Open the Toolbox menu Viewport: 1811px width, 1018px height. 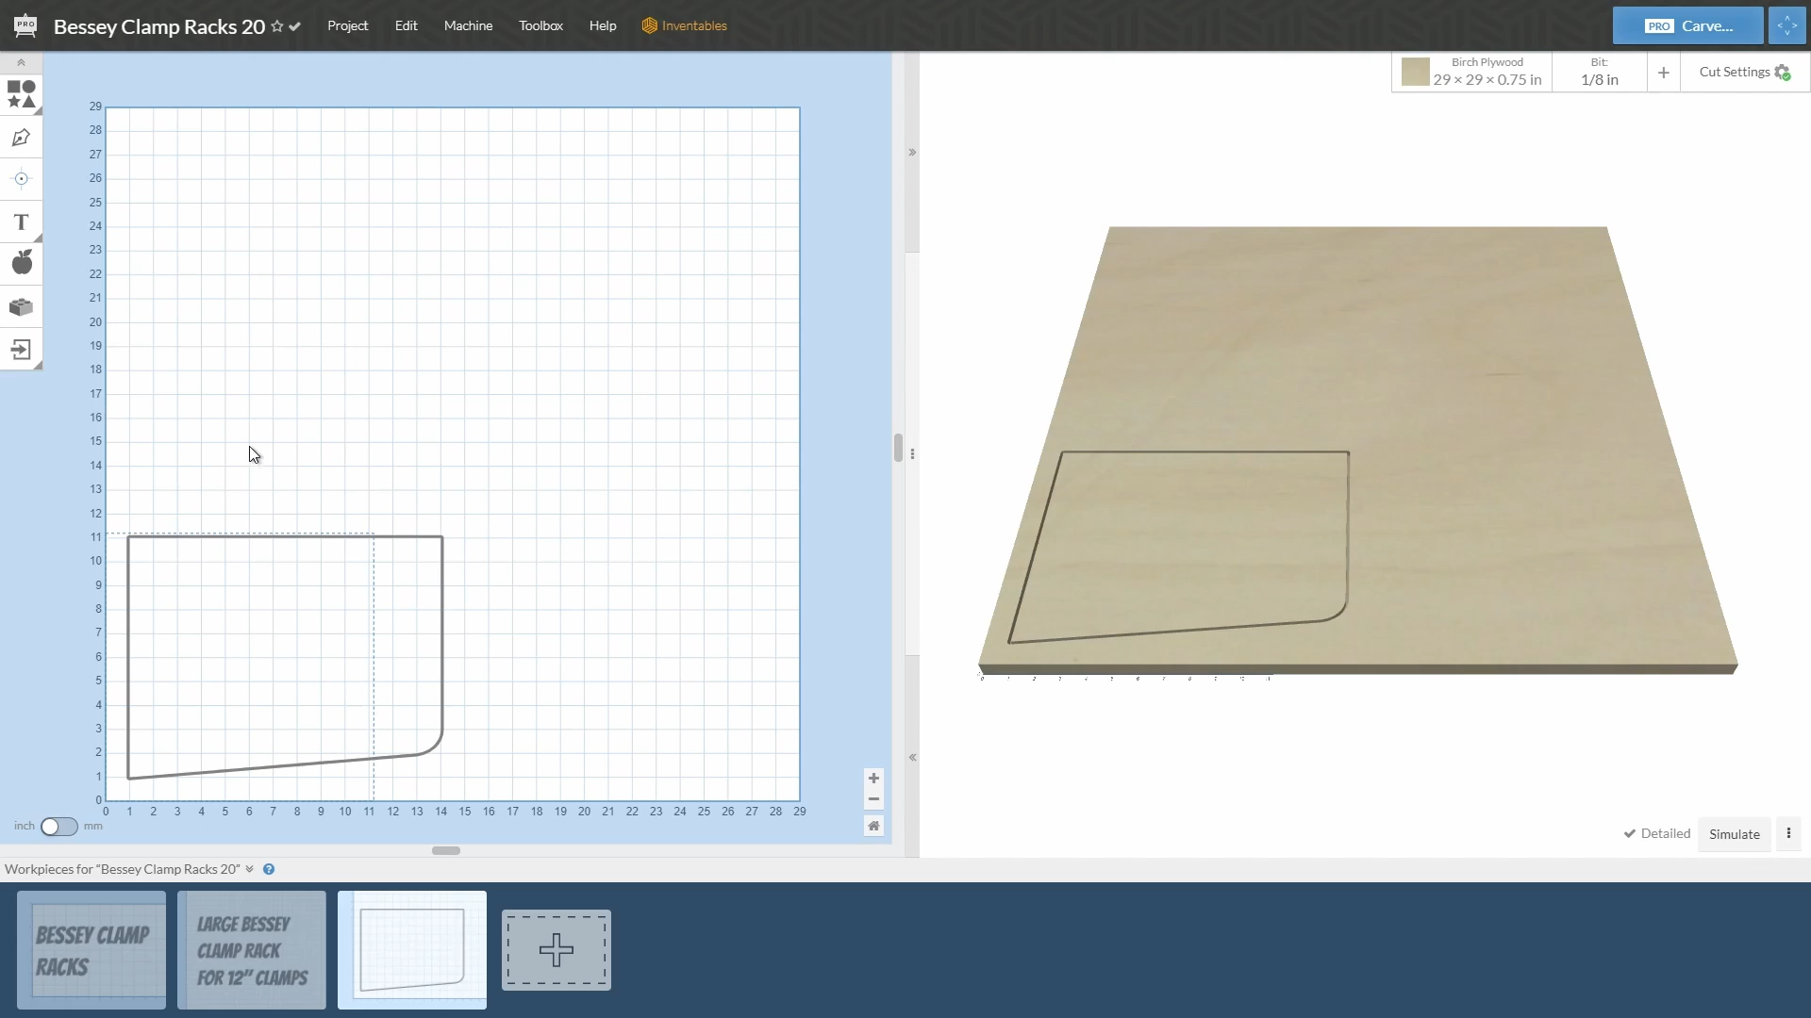540,25
